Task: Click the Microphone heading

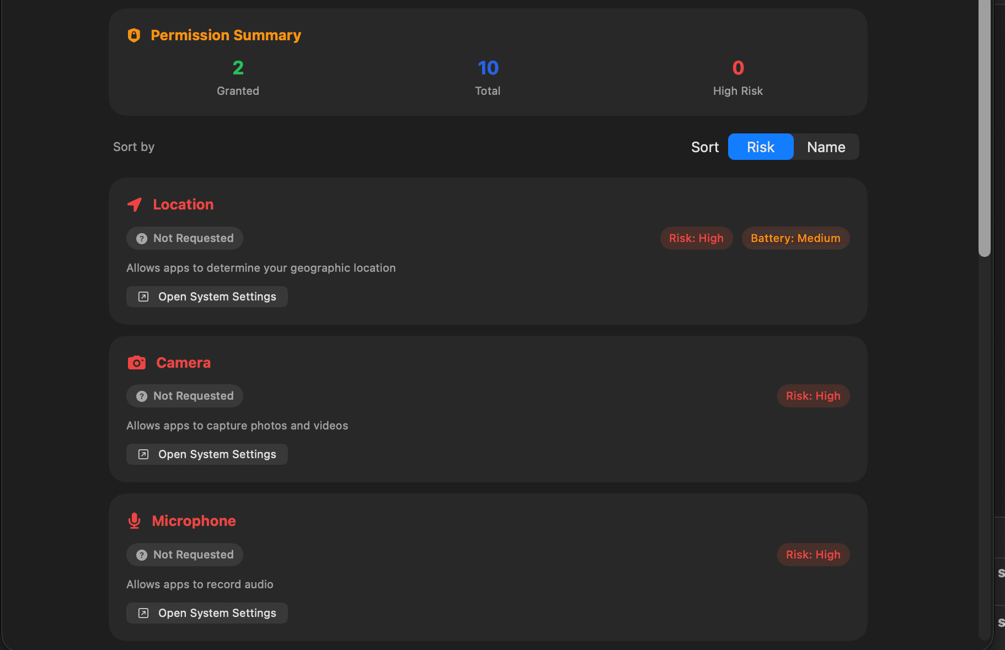Action: [194, 521]
